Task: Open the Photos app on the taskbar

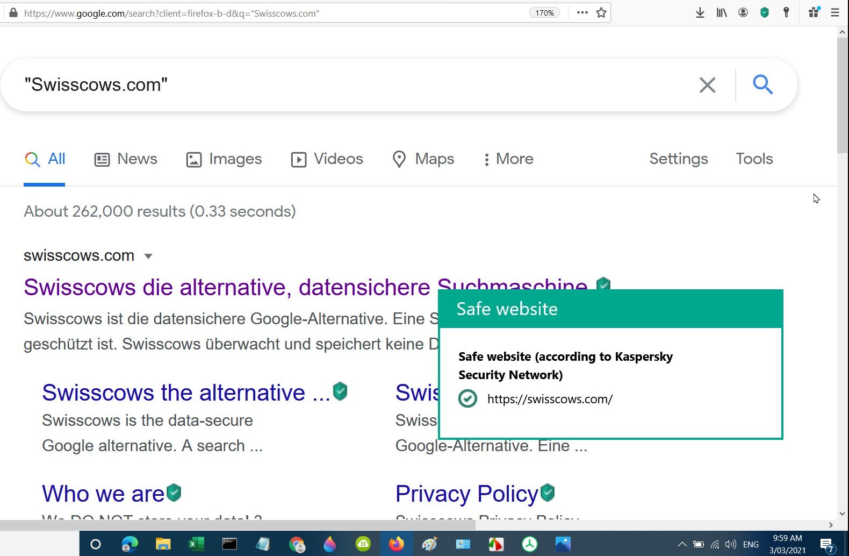Action: (x=563, y=544)
